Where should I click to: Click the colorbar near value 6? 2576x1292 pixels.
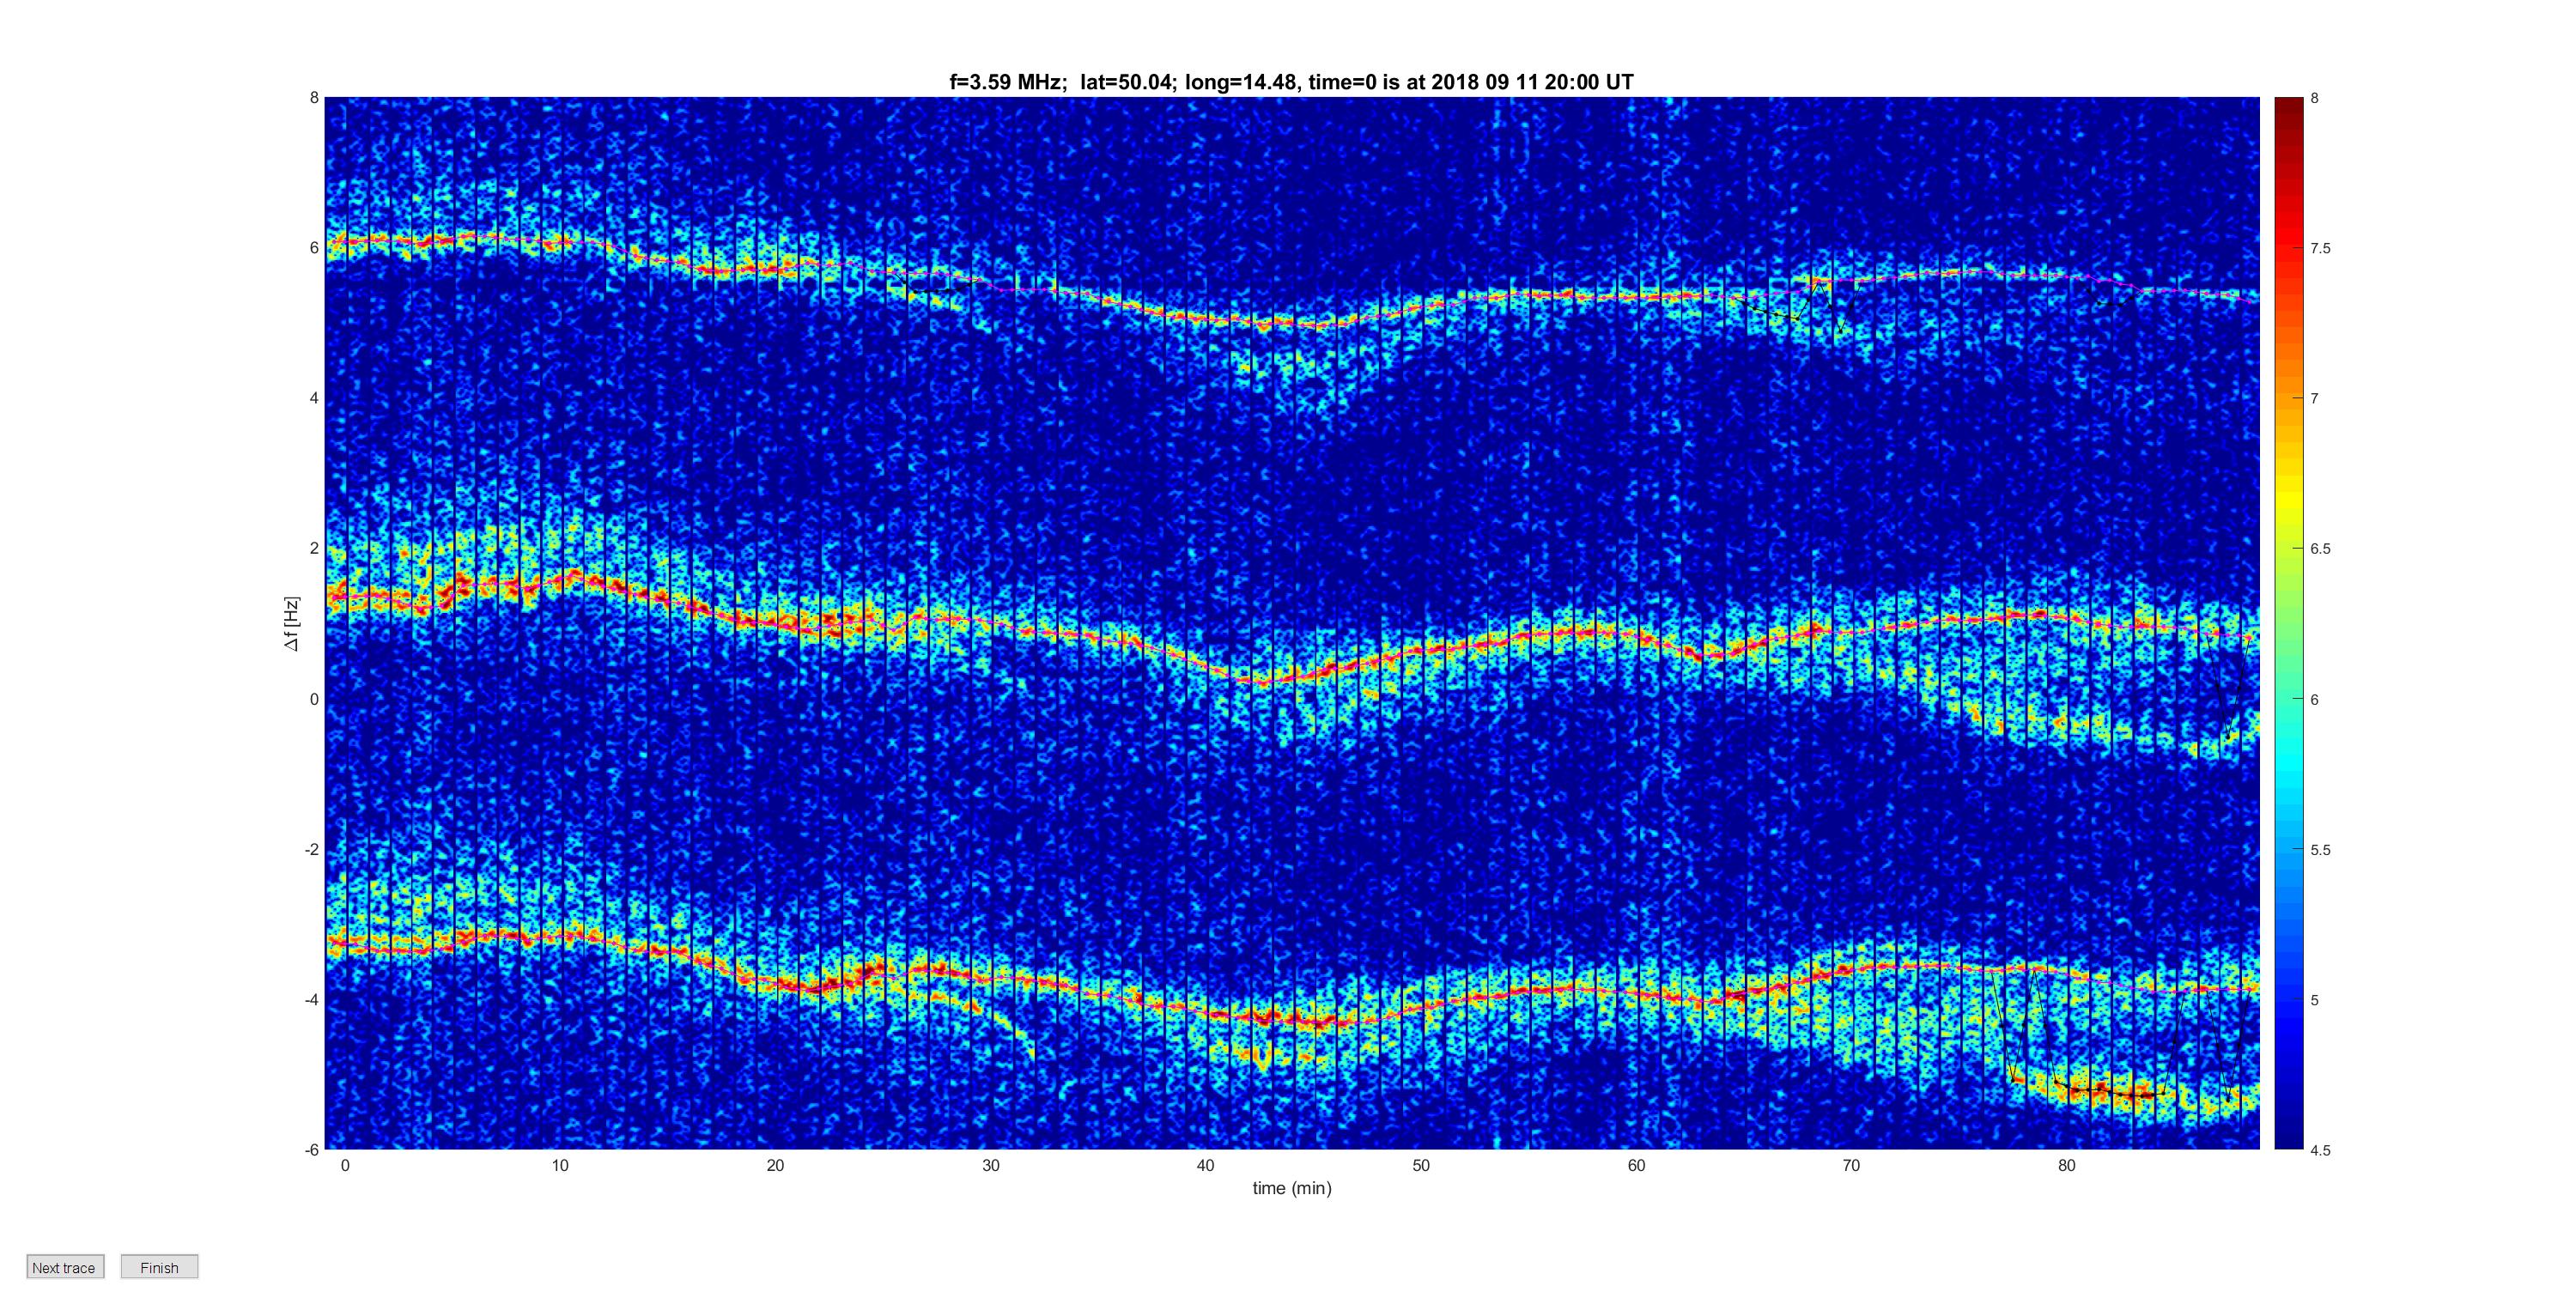(2288, 699)
